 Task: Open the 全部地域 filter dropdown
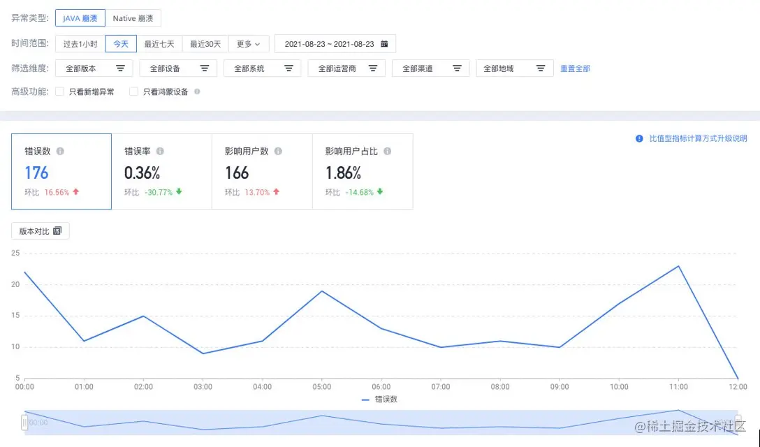(x=515, y=68)
